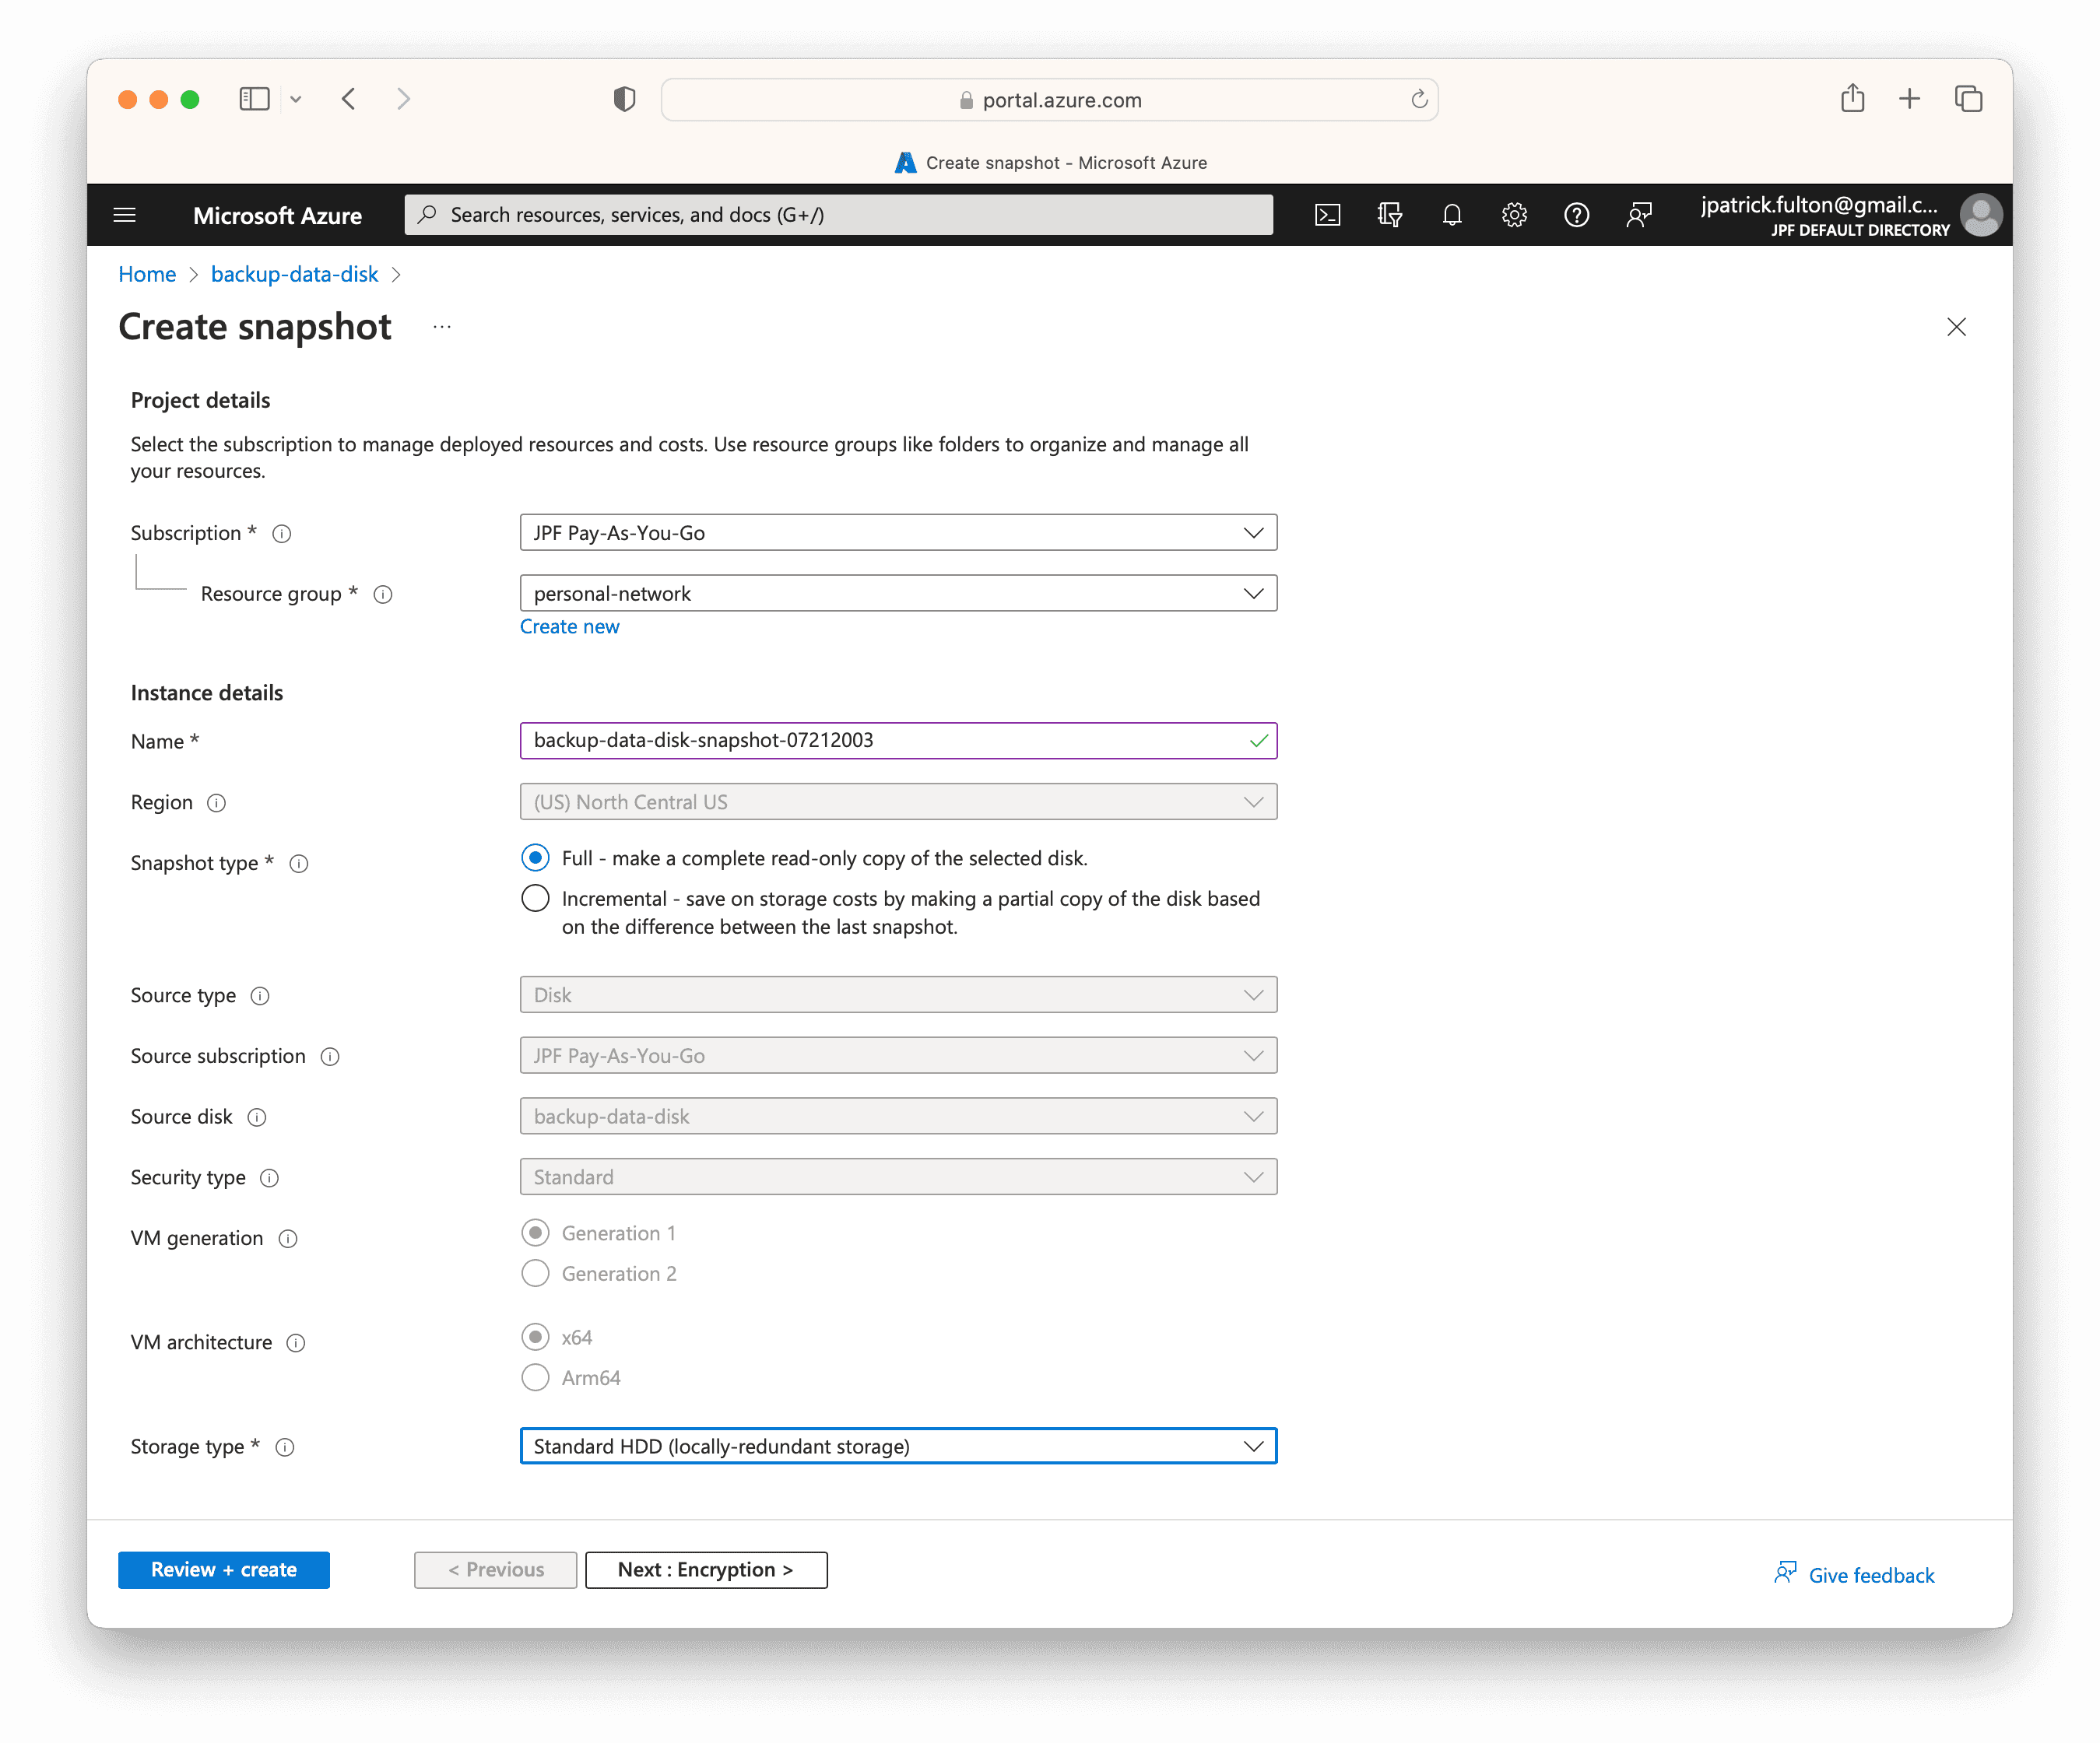Open the notifications bell

[1452, 215]
